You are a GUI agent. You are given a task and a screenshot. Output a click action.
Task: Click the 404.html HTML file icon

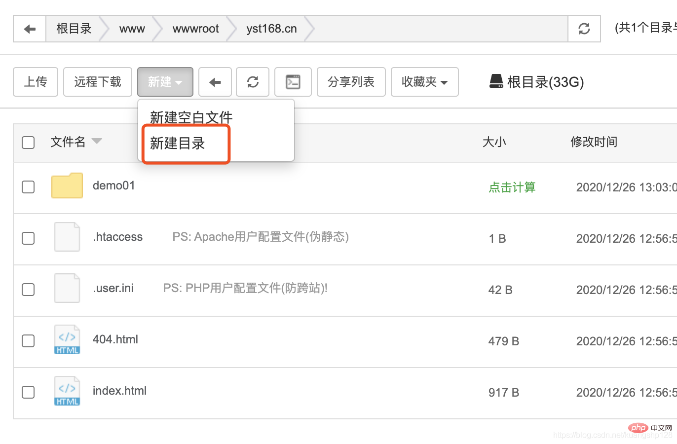coord(67,339)
